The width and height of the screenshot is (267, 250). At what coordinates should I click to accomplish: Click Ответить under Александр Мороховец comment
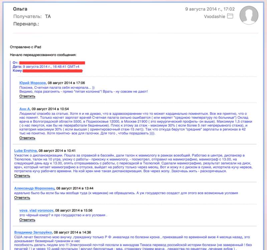22,198
